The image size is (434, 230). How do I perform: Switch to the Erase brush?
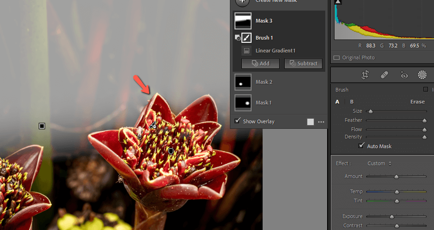(x=417, y=102)
